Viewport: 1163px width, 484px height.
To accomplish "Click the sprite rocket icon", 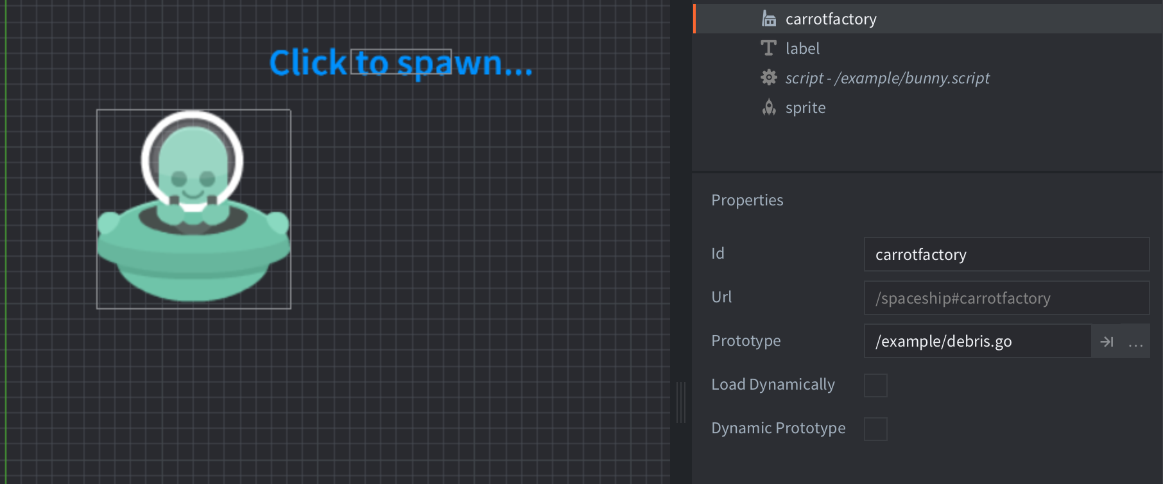I will (768, 107).
